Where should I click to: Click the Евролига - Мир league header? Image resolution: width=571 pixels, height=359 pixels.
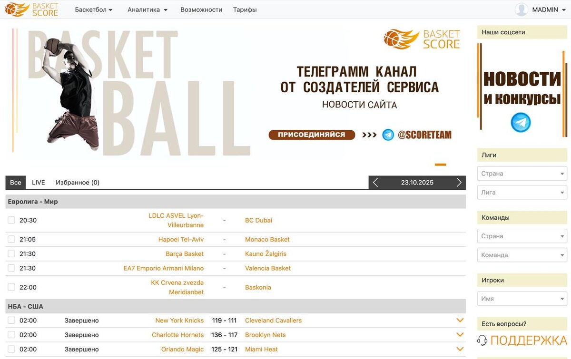click(236, 202)
